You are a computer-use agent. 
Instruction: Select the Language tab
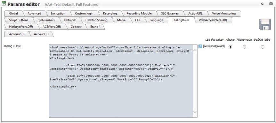[x=156, y=20]
